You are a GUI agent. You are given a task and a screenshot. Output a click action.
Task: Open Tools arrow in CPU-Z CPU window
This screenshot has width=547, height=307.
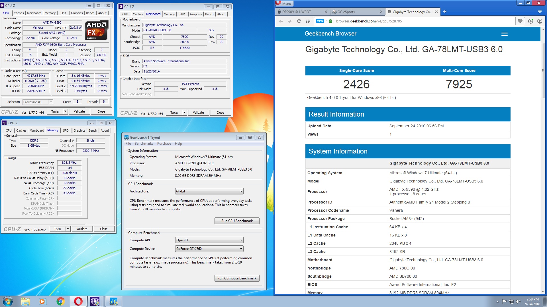click(x=65, y=111)
